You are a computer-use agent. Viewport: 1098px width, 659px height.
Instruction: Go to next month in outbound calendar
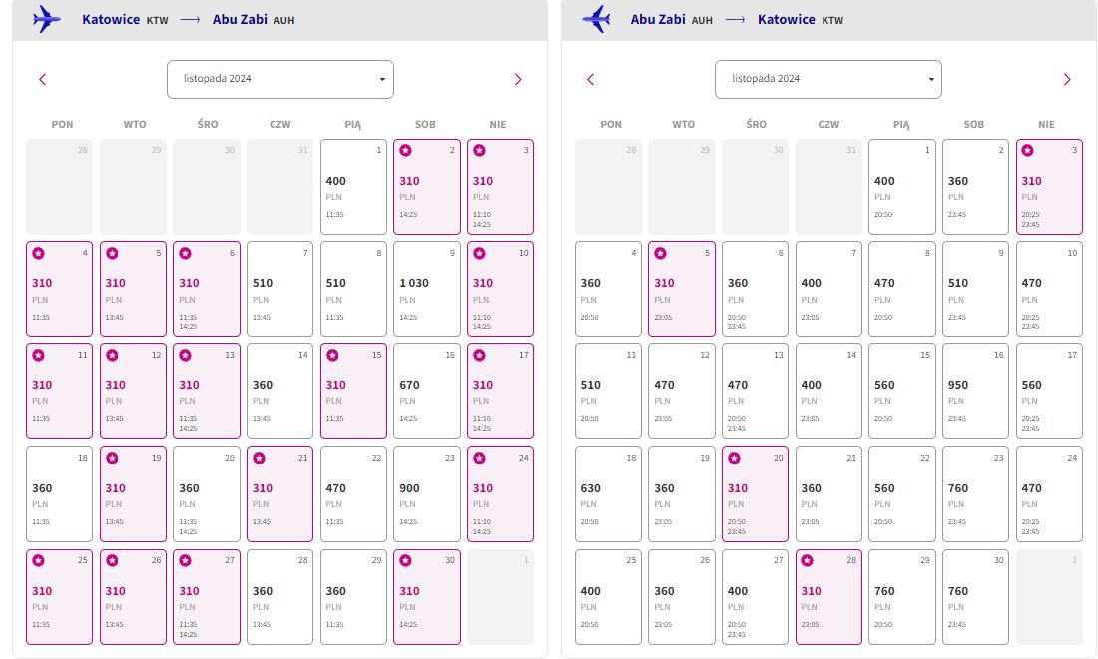518,79
